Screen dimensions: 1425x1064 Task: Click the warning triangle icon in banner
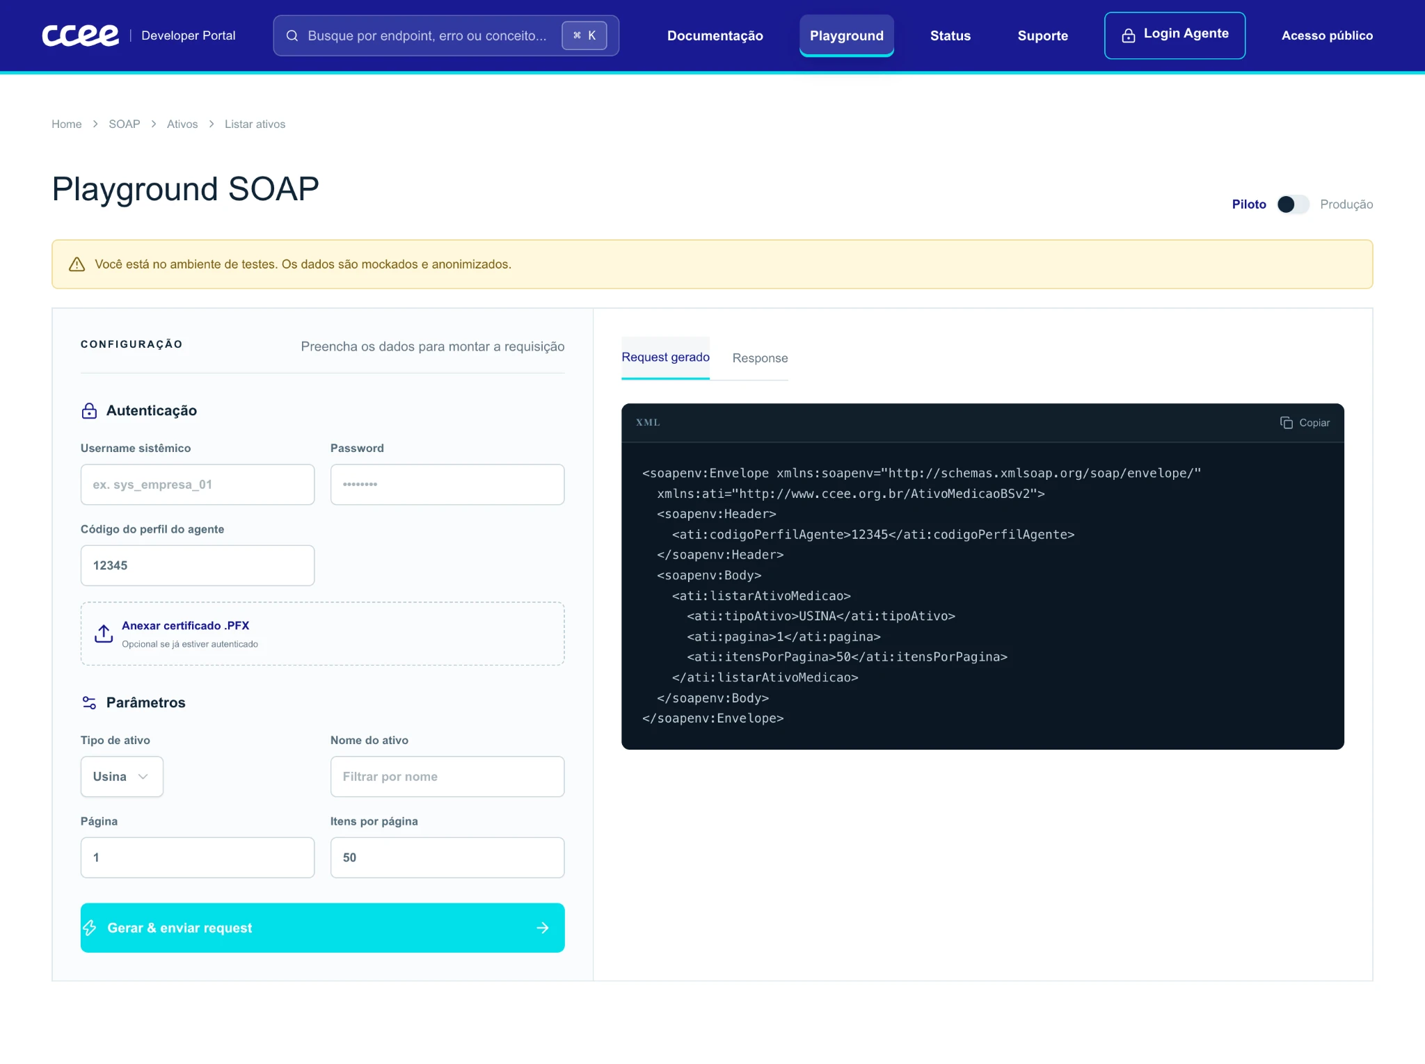[x=77, y=264]
